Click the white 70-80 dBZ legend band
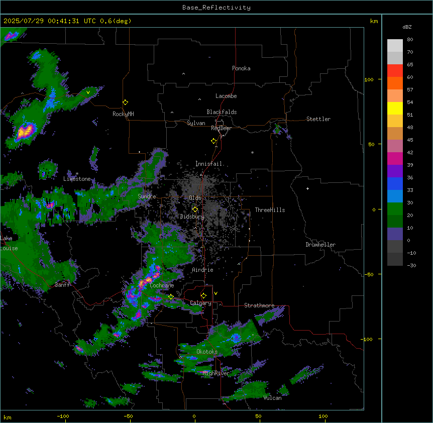Screen dimensions: 433x423 tap(395, 46)
